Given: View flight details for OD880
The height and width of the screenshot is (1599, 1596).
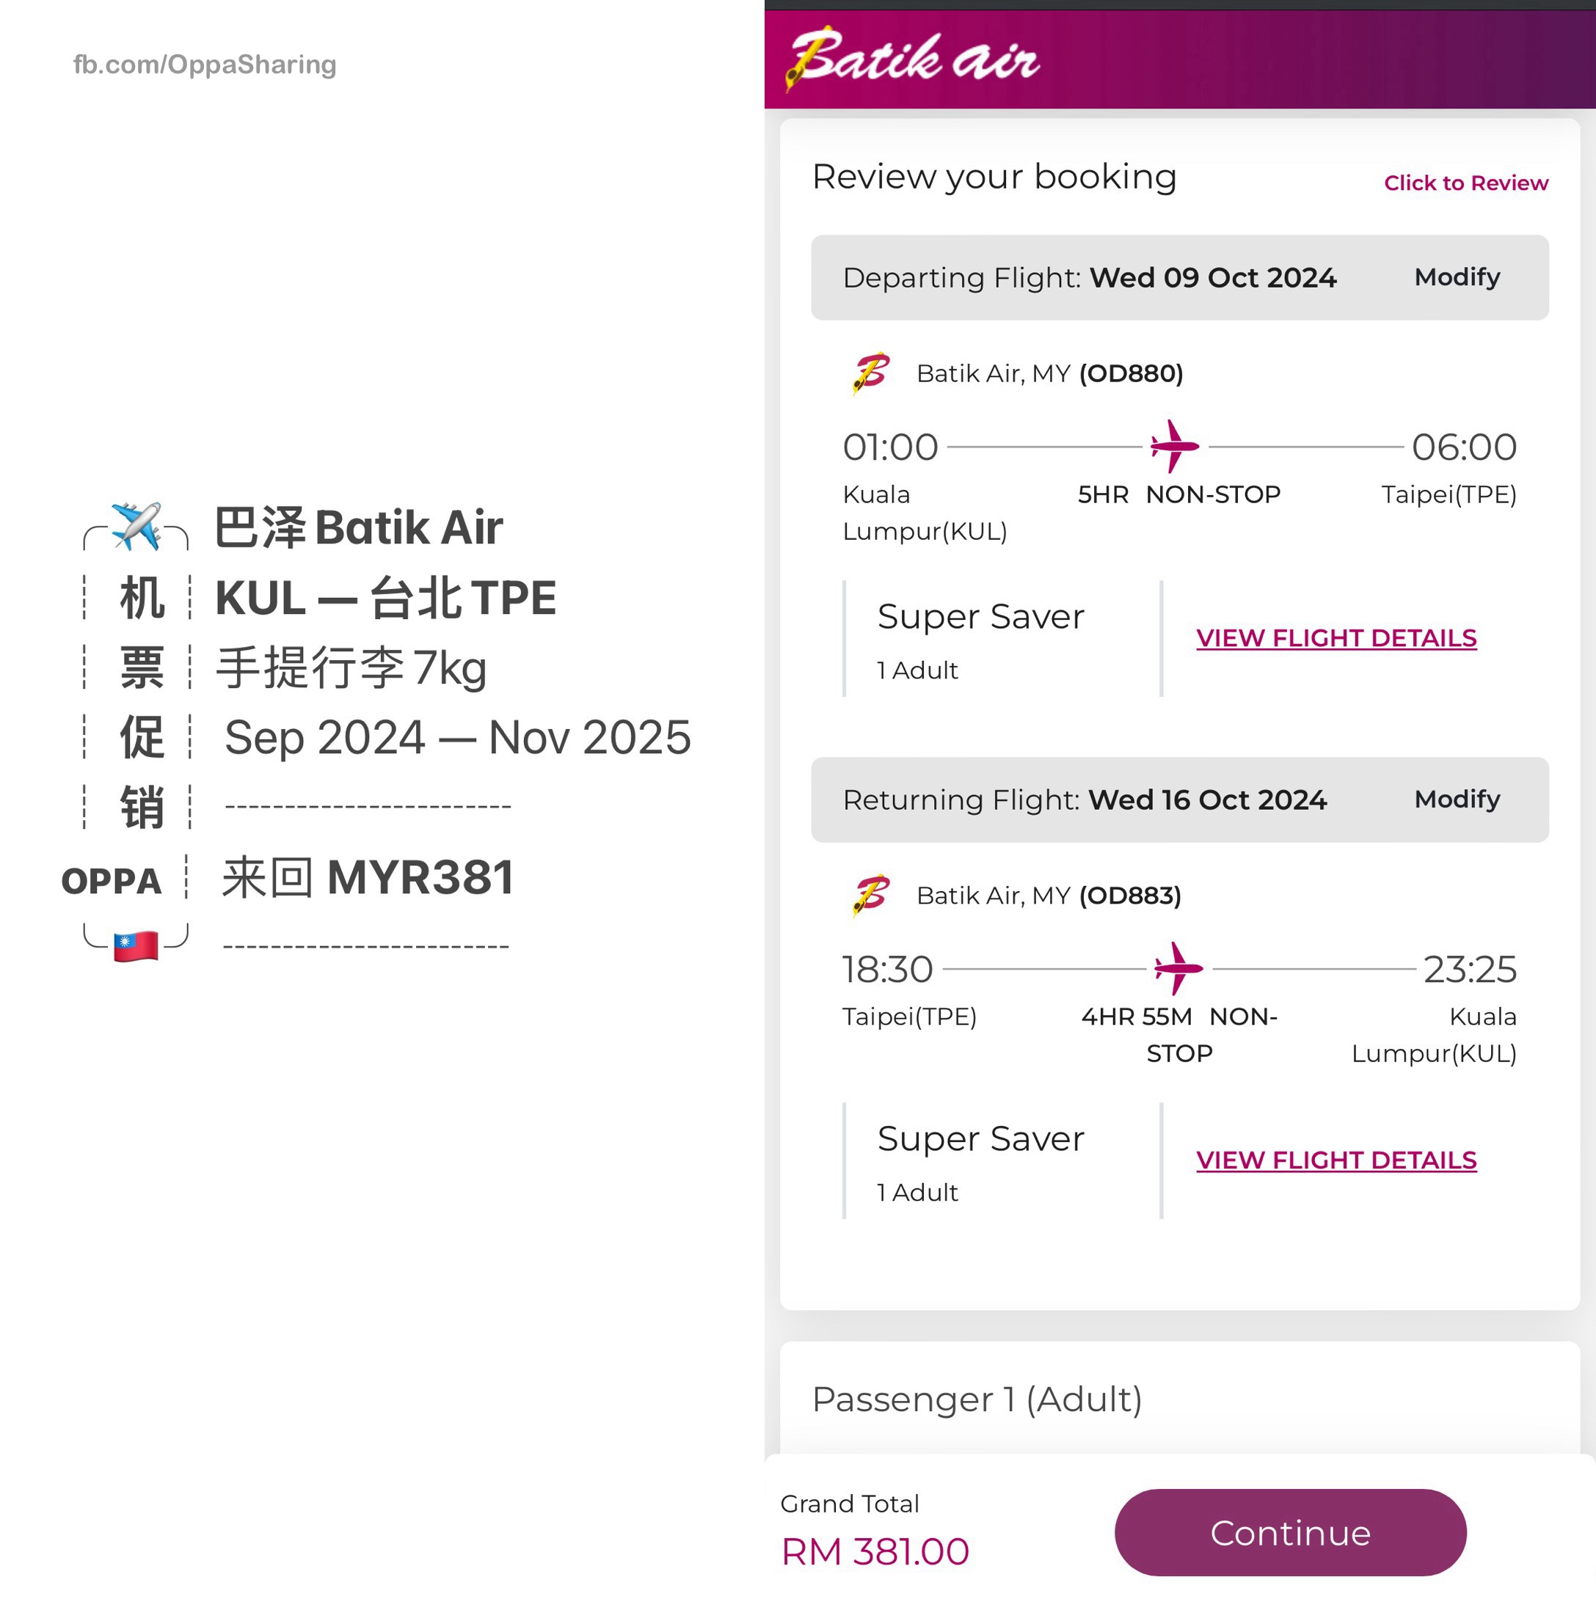Looking at the screenshot, I should (1336, 638).
